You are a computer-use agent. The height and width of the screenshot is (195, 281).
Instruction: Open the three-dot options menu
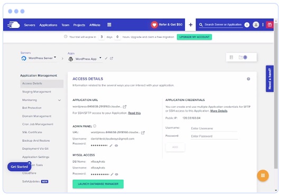[263, 24]
